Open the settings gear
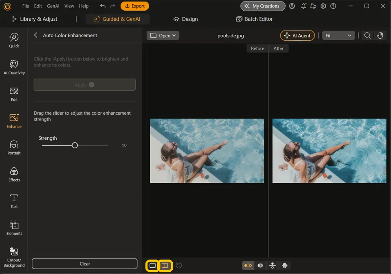Viewport: 391px width, 274px height. [x=323, y=6]
